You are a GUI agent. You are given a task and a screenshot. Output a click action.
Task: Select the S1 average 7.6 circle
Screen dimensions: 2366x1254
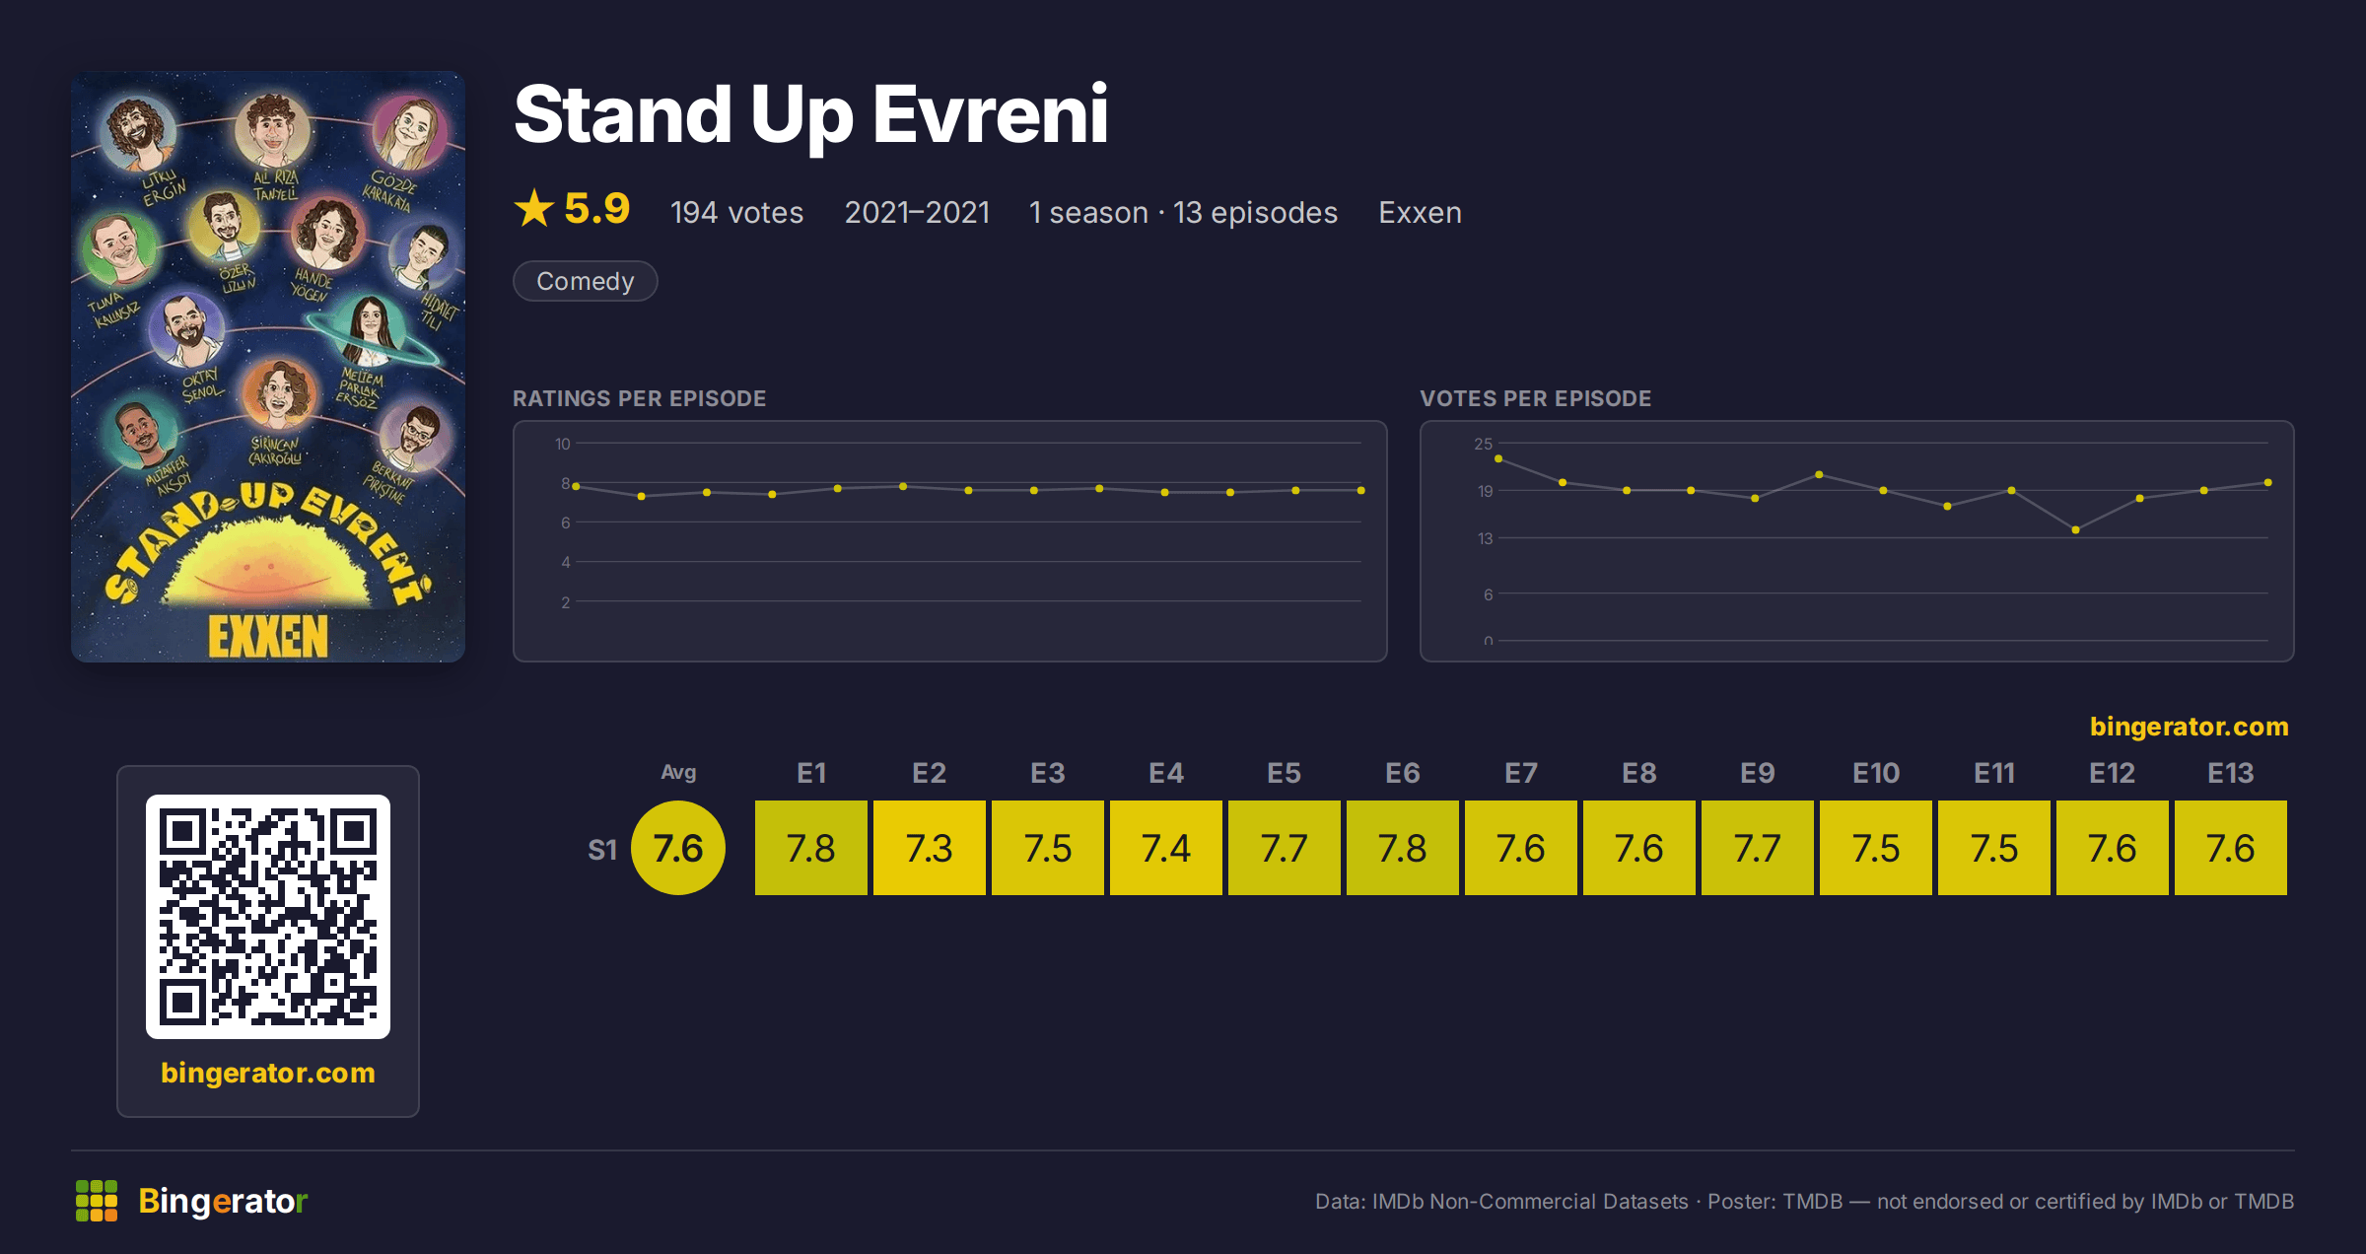click(x=678, y=848)
